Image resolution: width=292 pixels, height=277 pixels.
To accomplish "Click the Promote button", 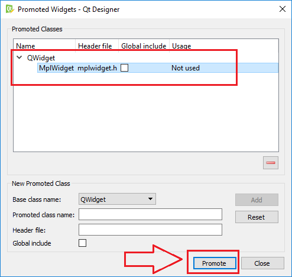I will pos(215,263).
